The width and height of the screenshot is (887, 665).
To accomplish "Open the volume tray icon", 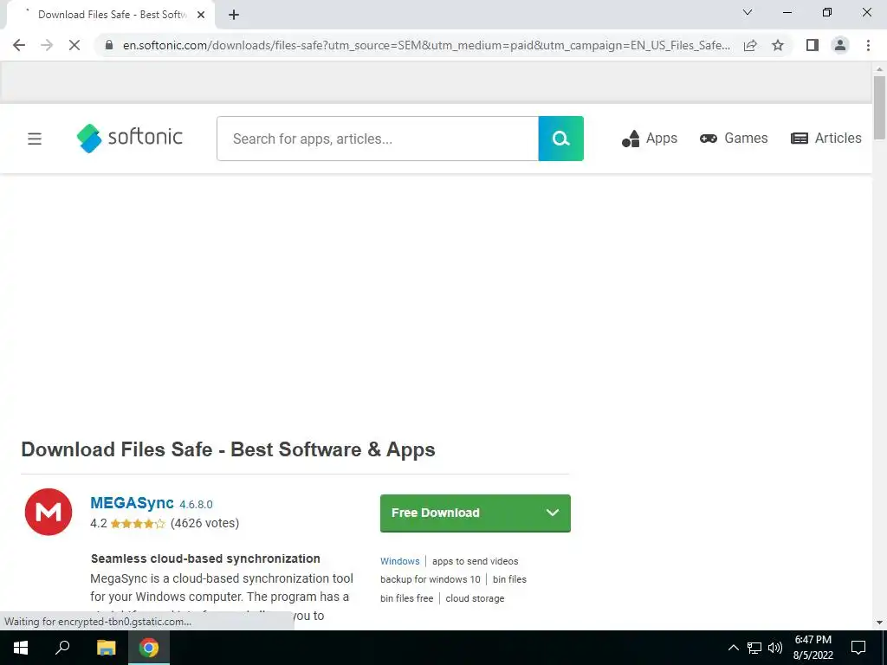I will 775,648.
